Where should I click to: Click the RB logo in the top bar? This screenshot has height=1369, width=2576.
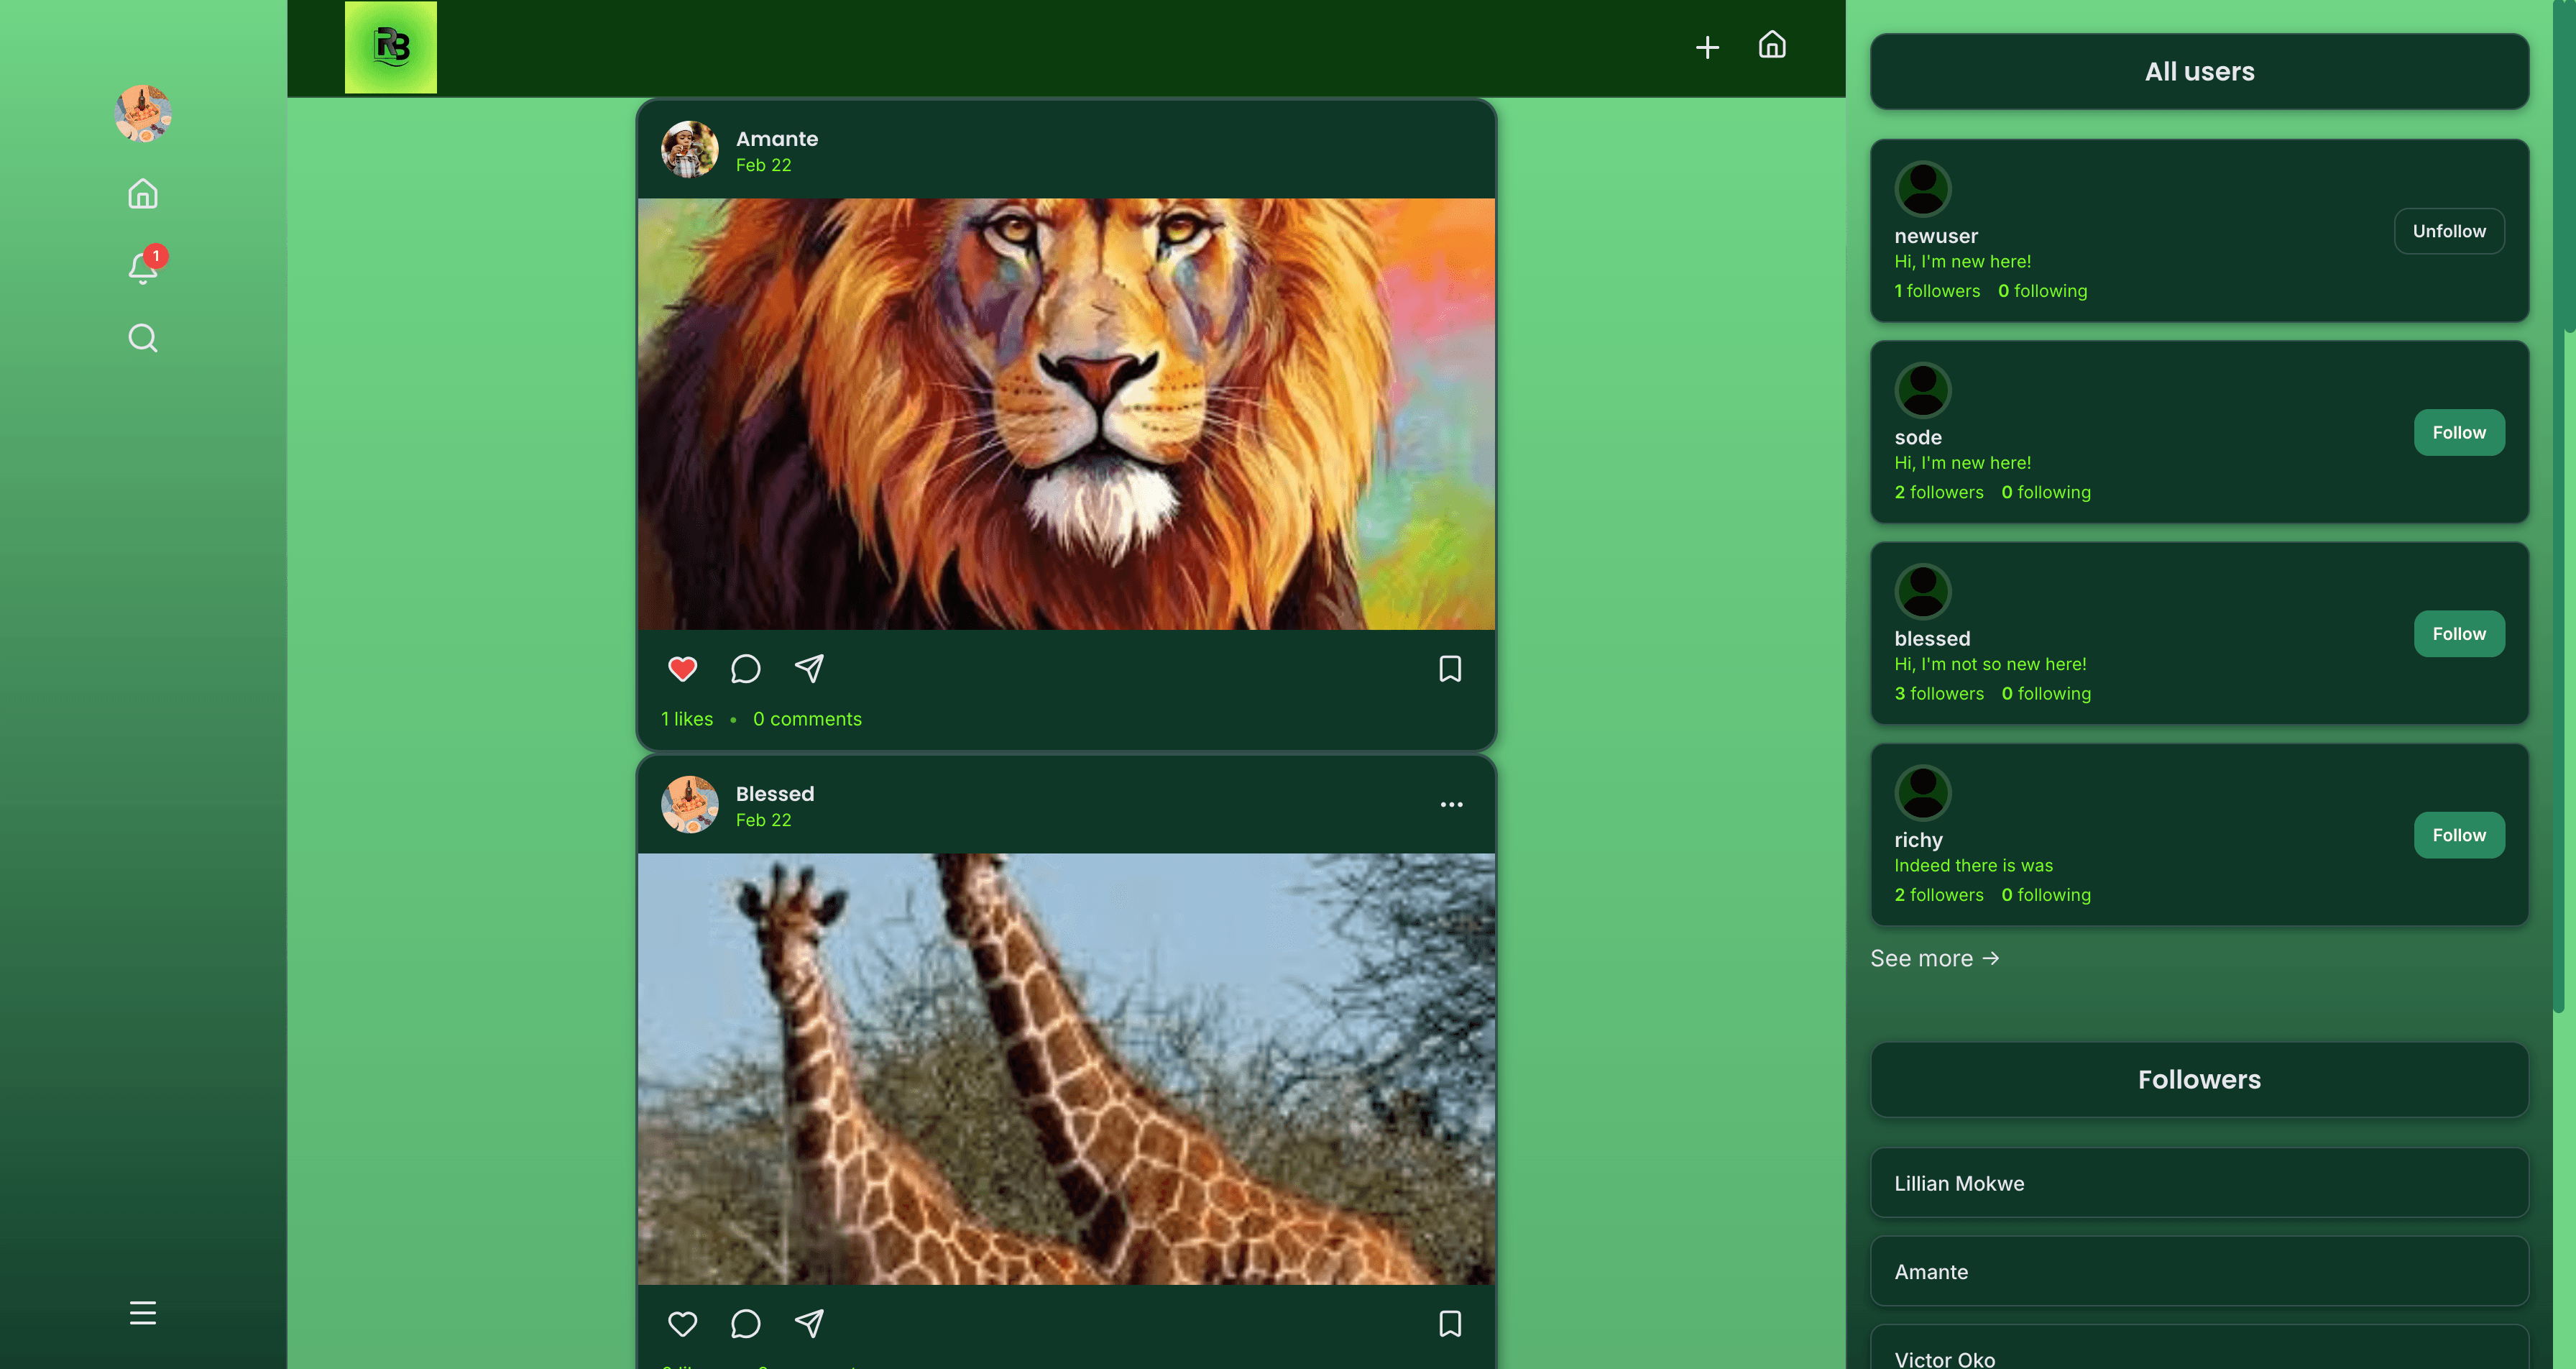point(390,47)
